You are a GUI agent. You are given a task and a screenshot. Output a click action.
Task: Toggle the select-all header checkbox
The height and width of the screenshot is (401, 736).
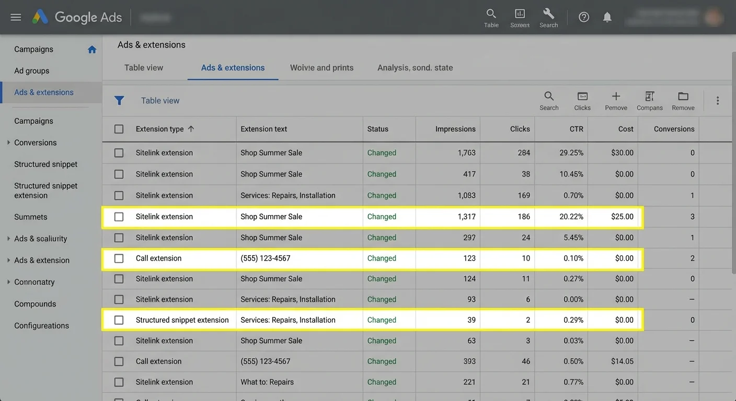119,129
